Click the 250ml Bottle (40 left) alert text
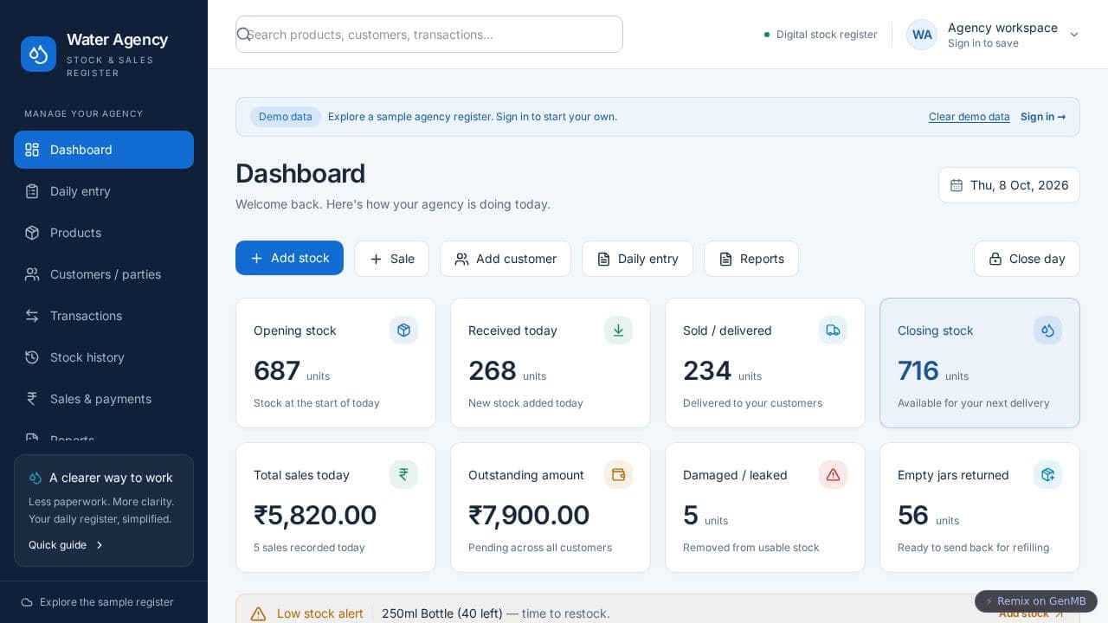The height and width of the screenshot is (623, 1108). 442,613
